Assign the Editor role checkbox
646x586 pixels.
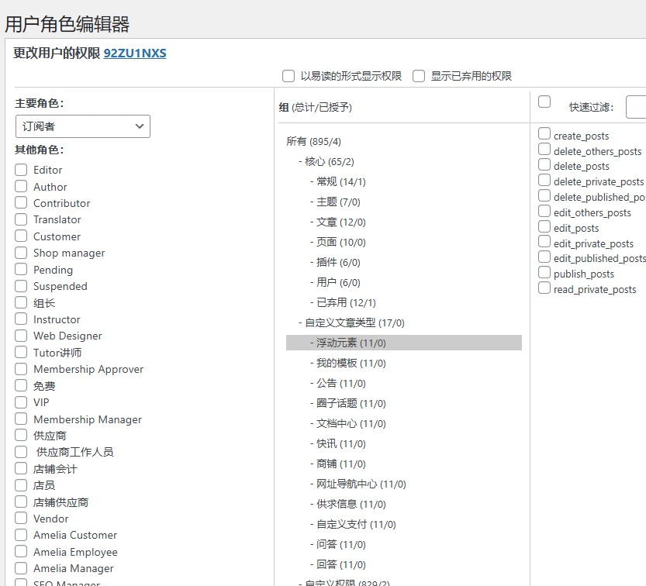(19, 170)
